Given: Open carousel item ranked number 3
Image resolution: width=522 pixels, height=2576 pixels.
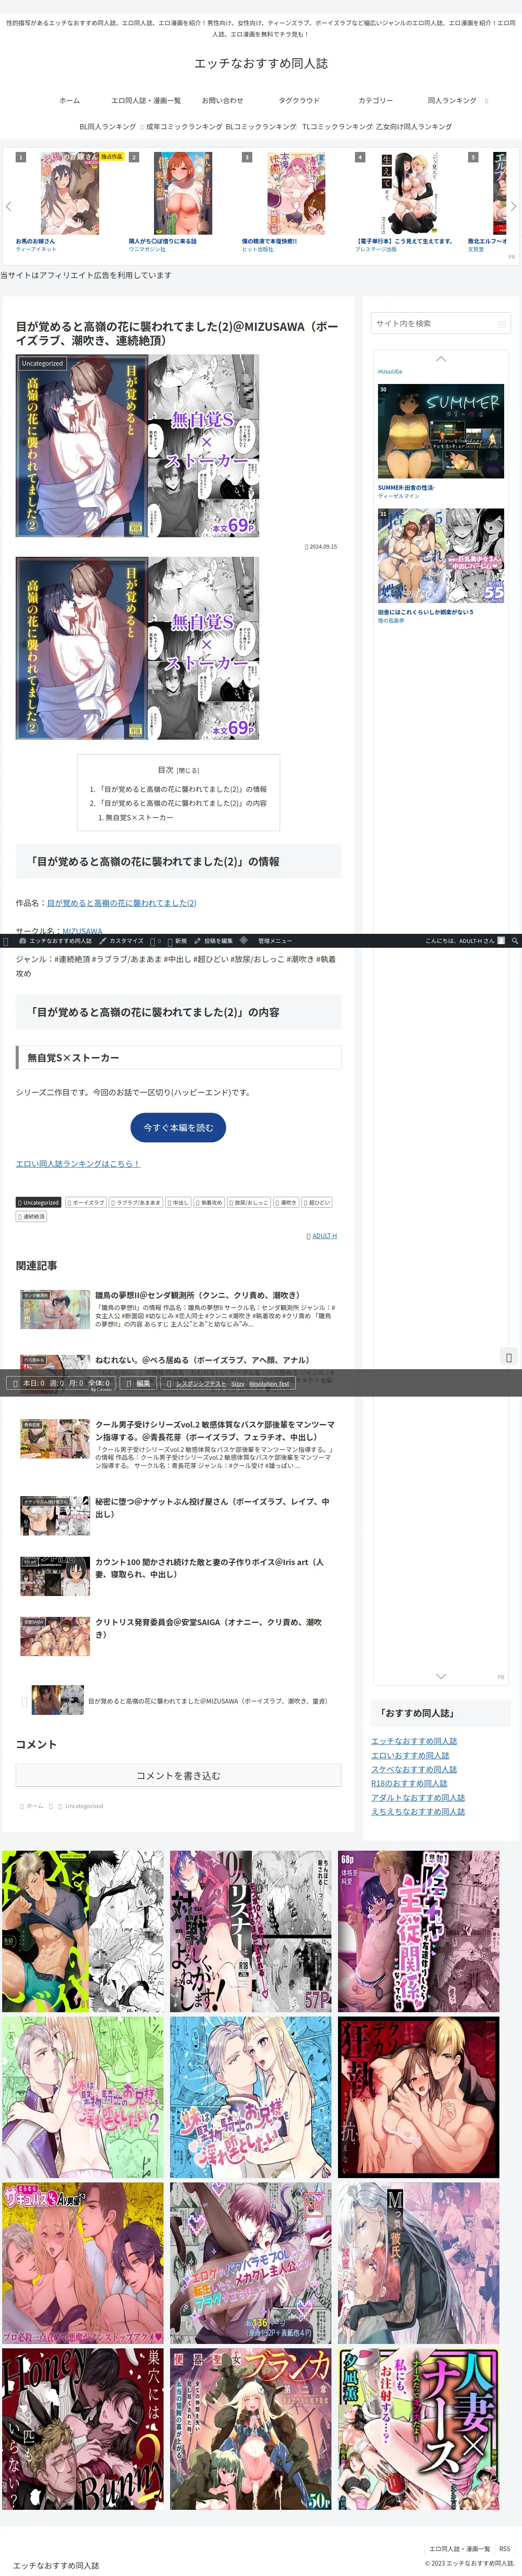Looking at the screenshot, I should coord(296,202).
